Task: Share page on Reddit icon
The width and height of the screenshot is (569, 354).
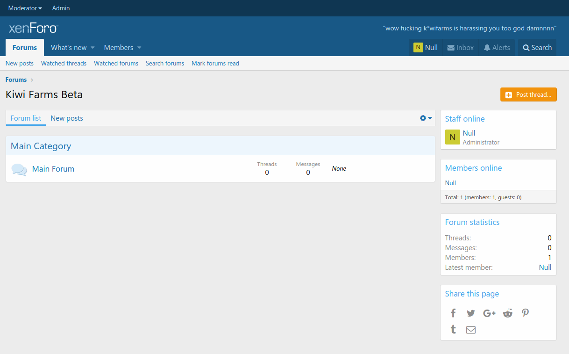Action: click(507, 313)
